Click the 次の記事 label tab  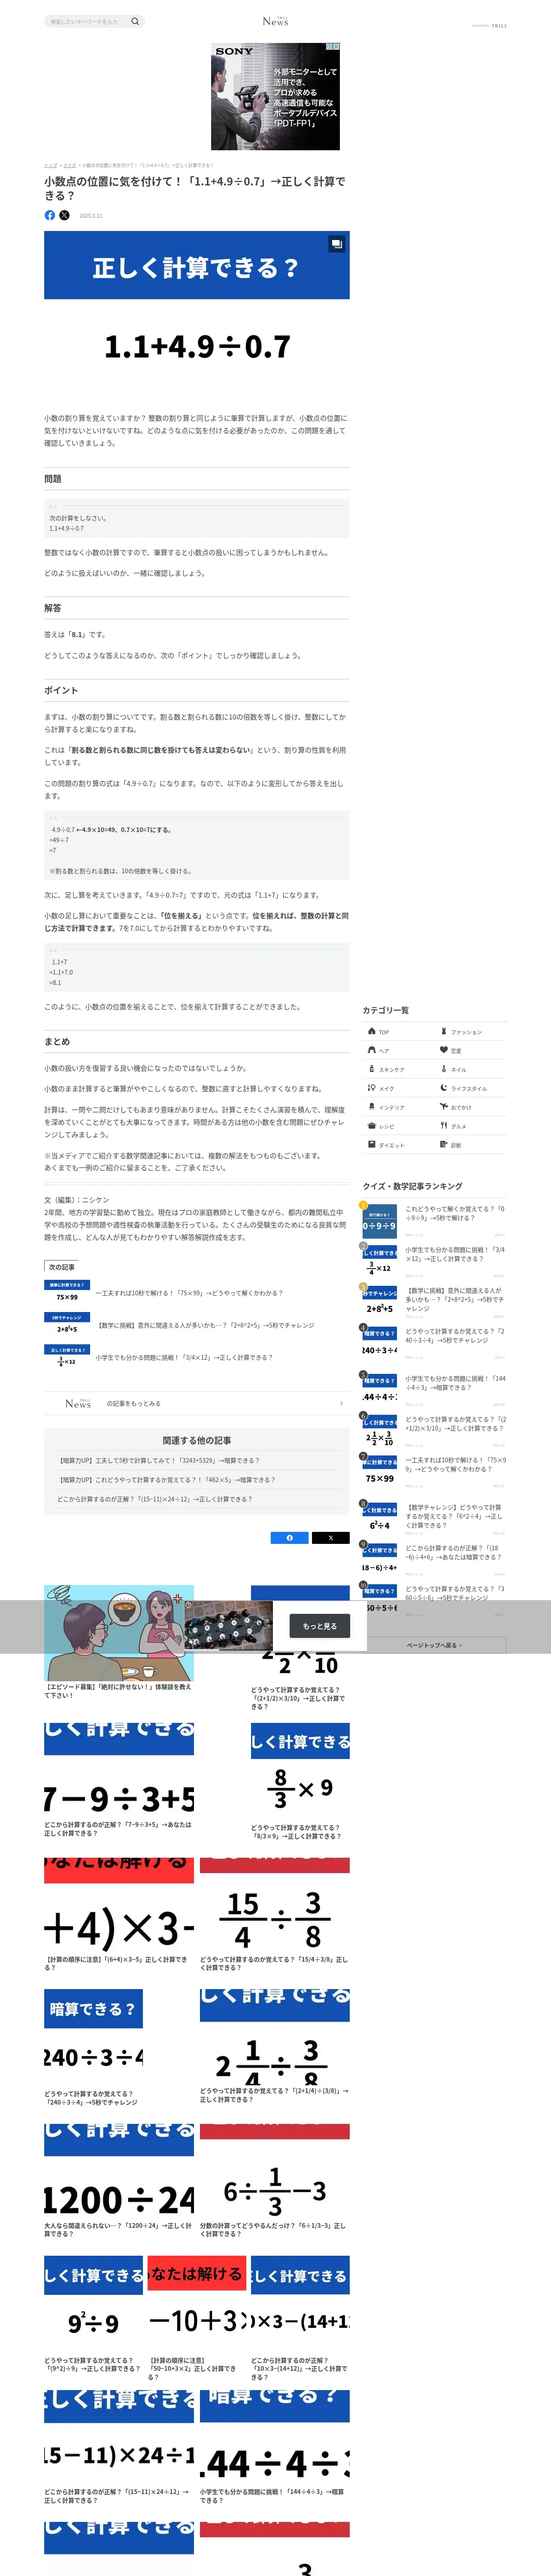point(62,1267)
